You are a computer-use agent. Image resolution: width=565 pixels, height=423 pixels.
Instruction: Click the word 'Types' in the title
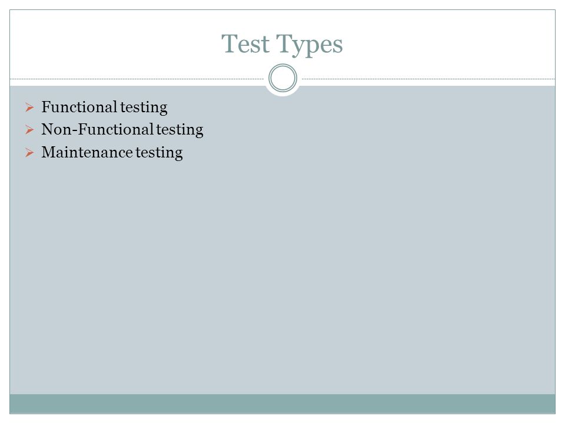tap(310, 45)
